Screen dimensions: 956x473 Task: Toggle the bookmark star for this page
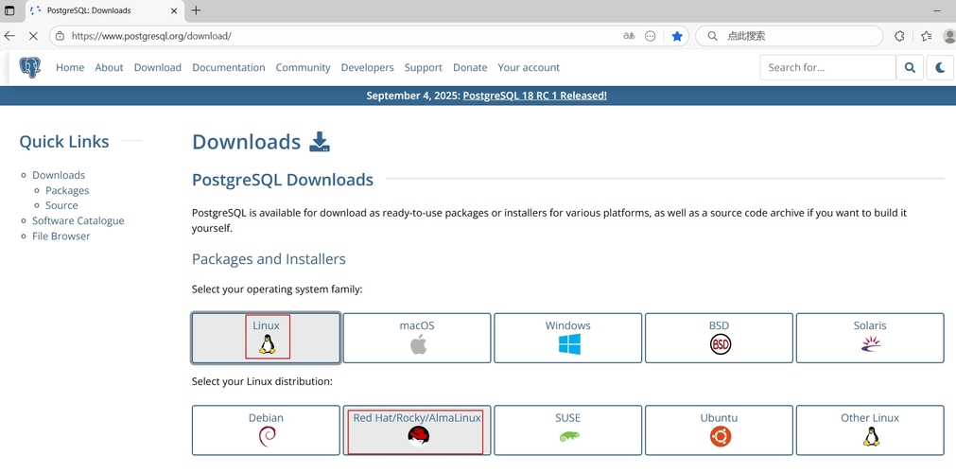677,36
